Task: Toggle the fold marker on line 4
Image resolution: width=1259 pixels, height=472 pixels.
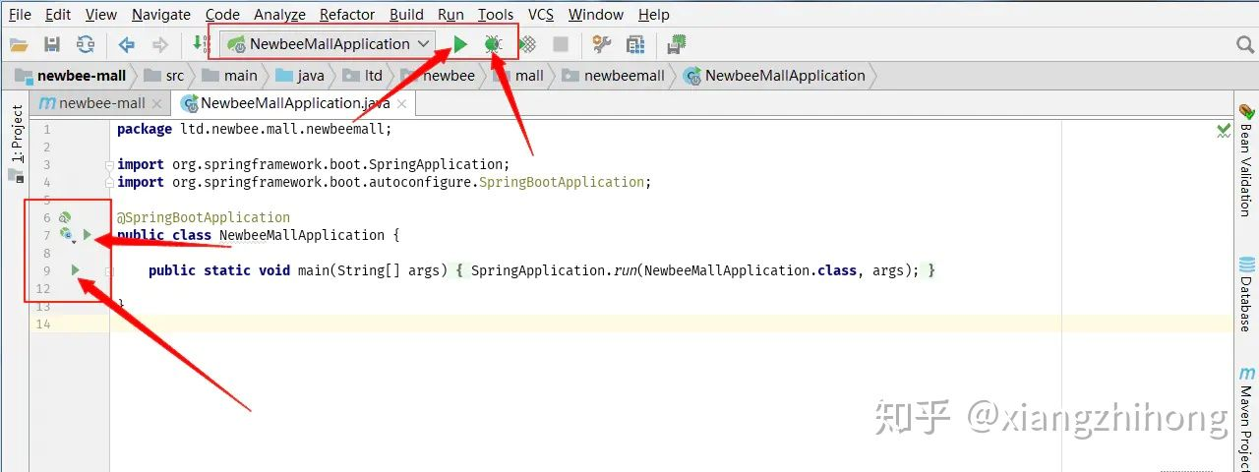Action: pos(110,182)
